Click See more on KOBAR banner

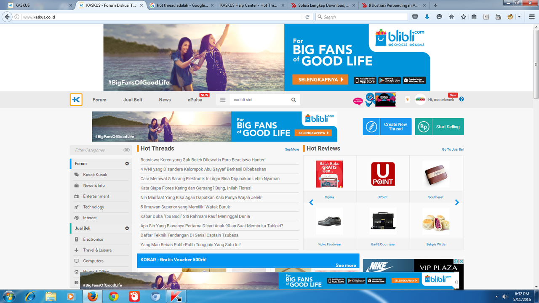click(346, 266)
